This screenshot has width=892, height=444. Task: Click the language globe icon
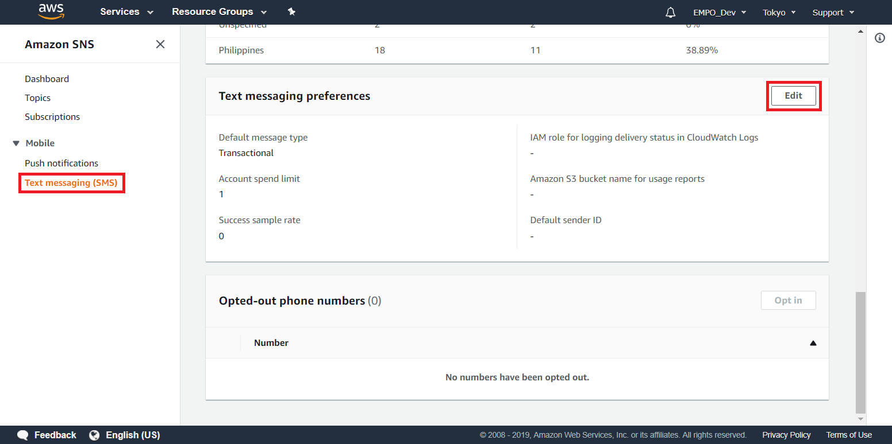point(94,435)
